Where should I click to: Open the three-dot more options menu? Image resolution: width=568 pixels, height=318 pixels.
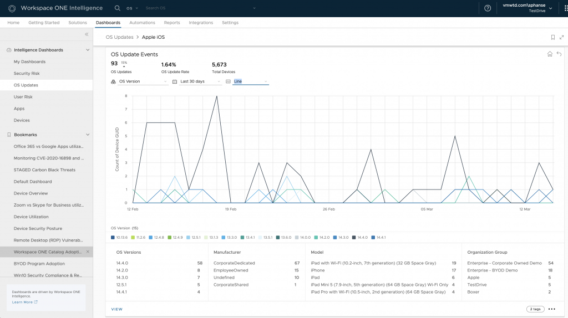pos(551,309)
